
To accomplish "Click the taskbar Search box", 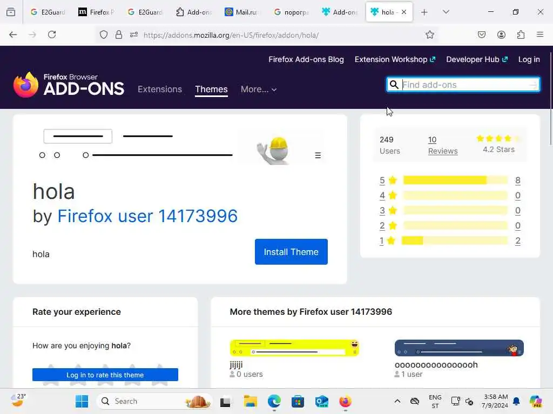I will pyautogui.click(x=154, y=401).
